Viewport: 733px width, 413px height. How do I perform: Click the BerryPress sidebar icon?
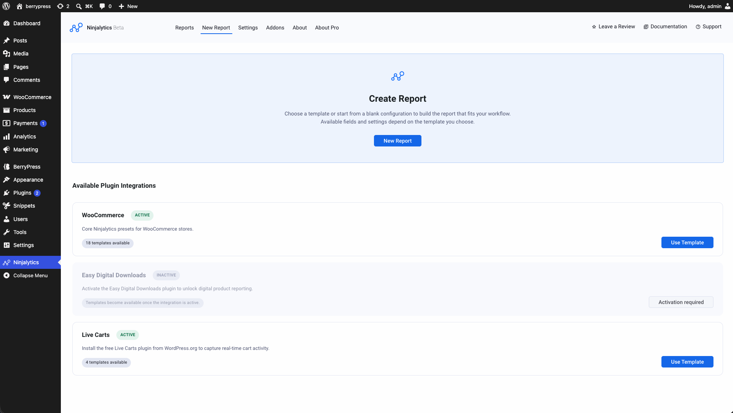(7, 167)
